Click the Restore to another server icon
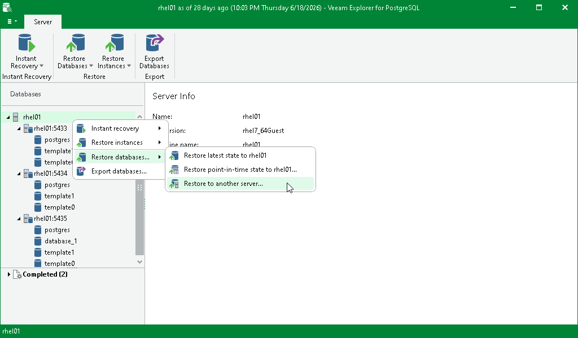This screenshot has height=338, width=578. (x=174, y=184)
